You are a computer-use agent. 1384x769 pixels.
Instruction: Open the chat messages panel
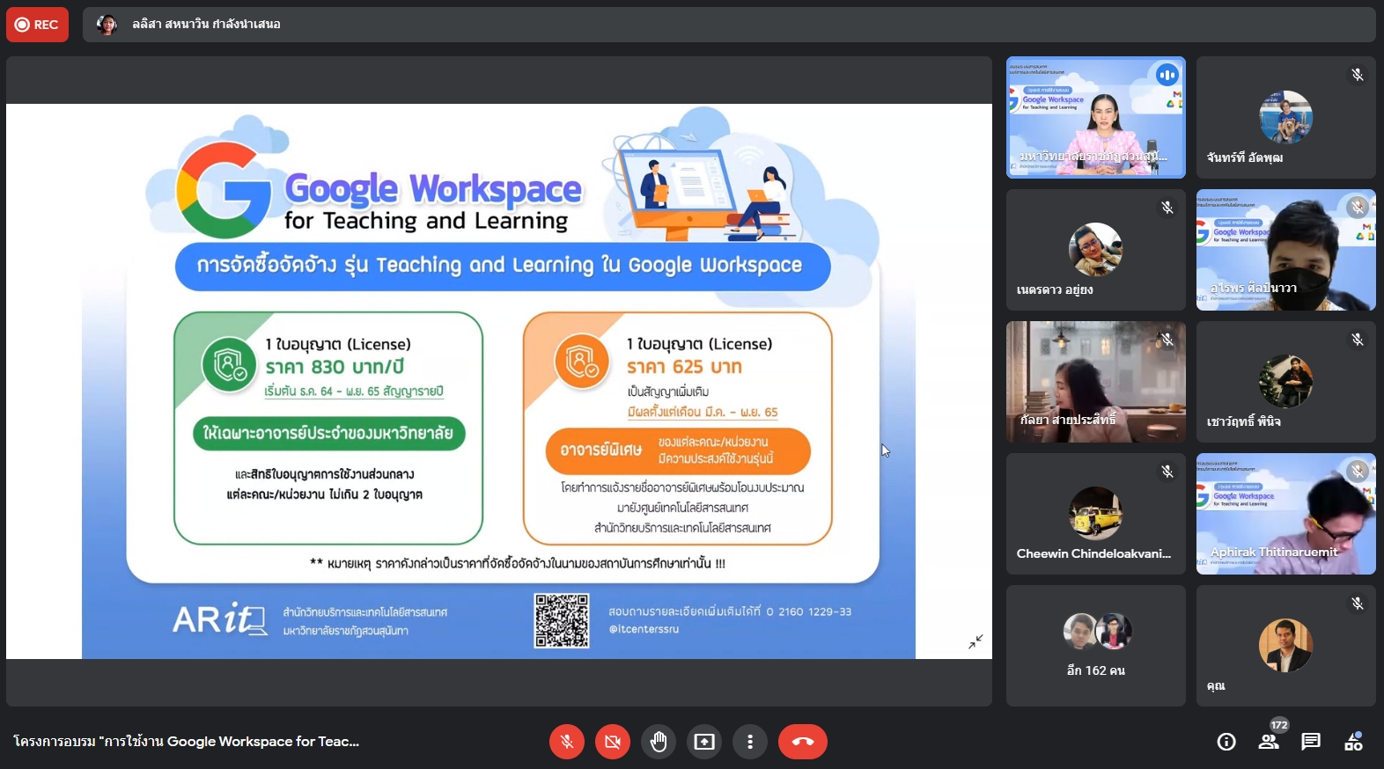coord(1311,742)
